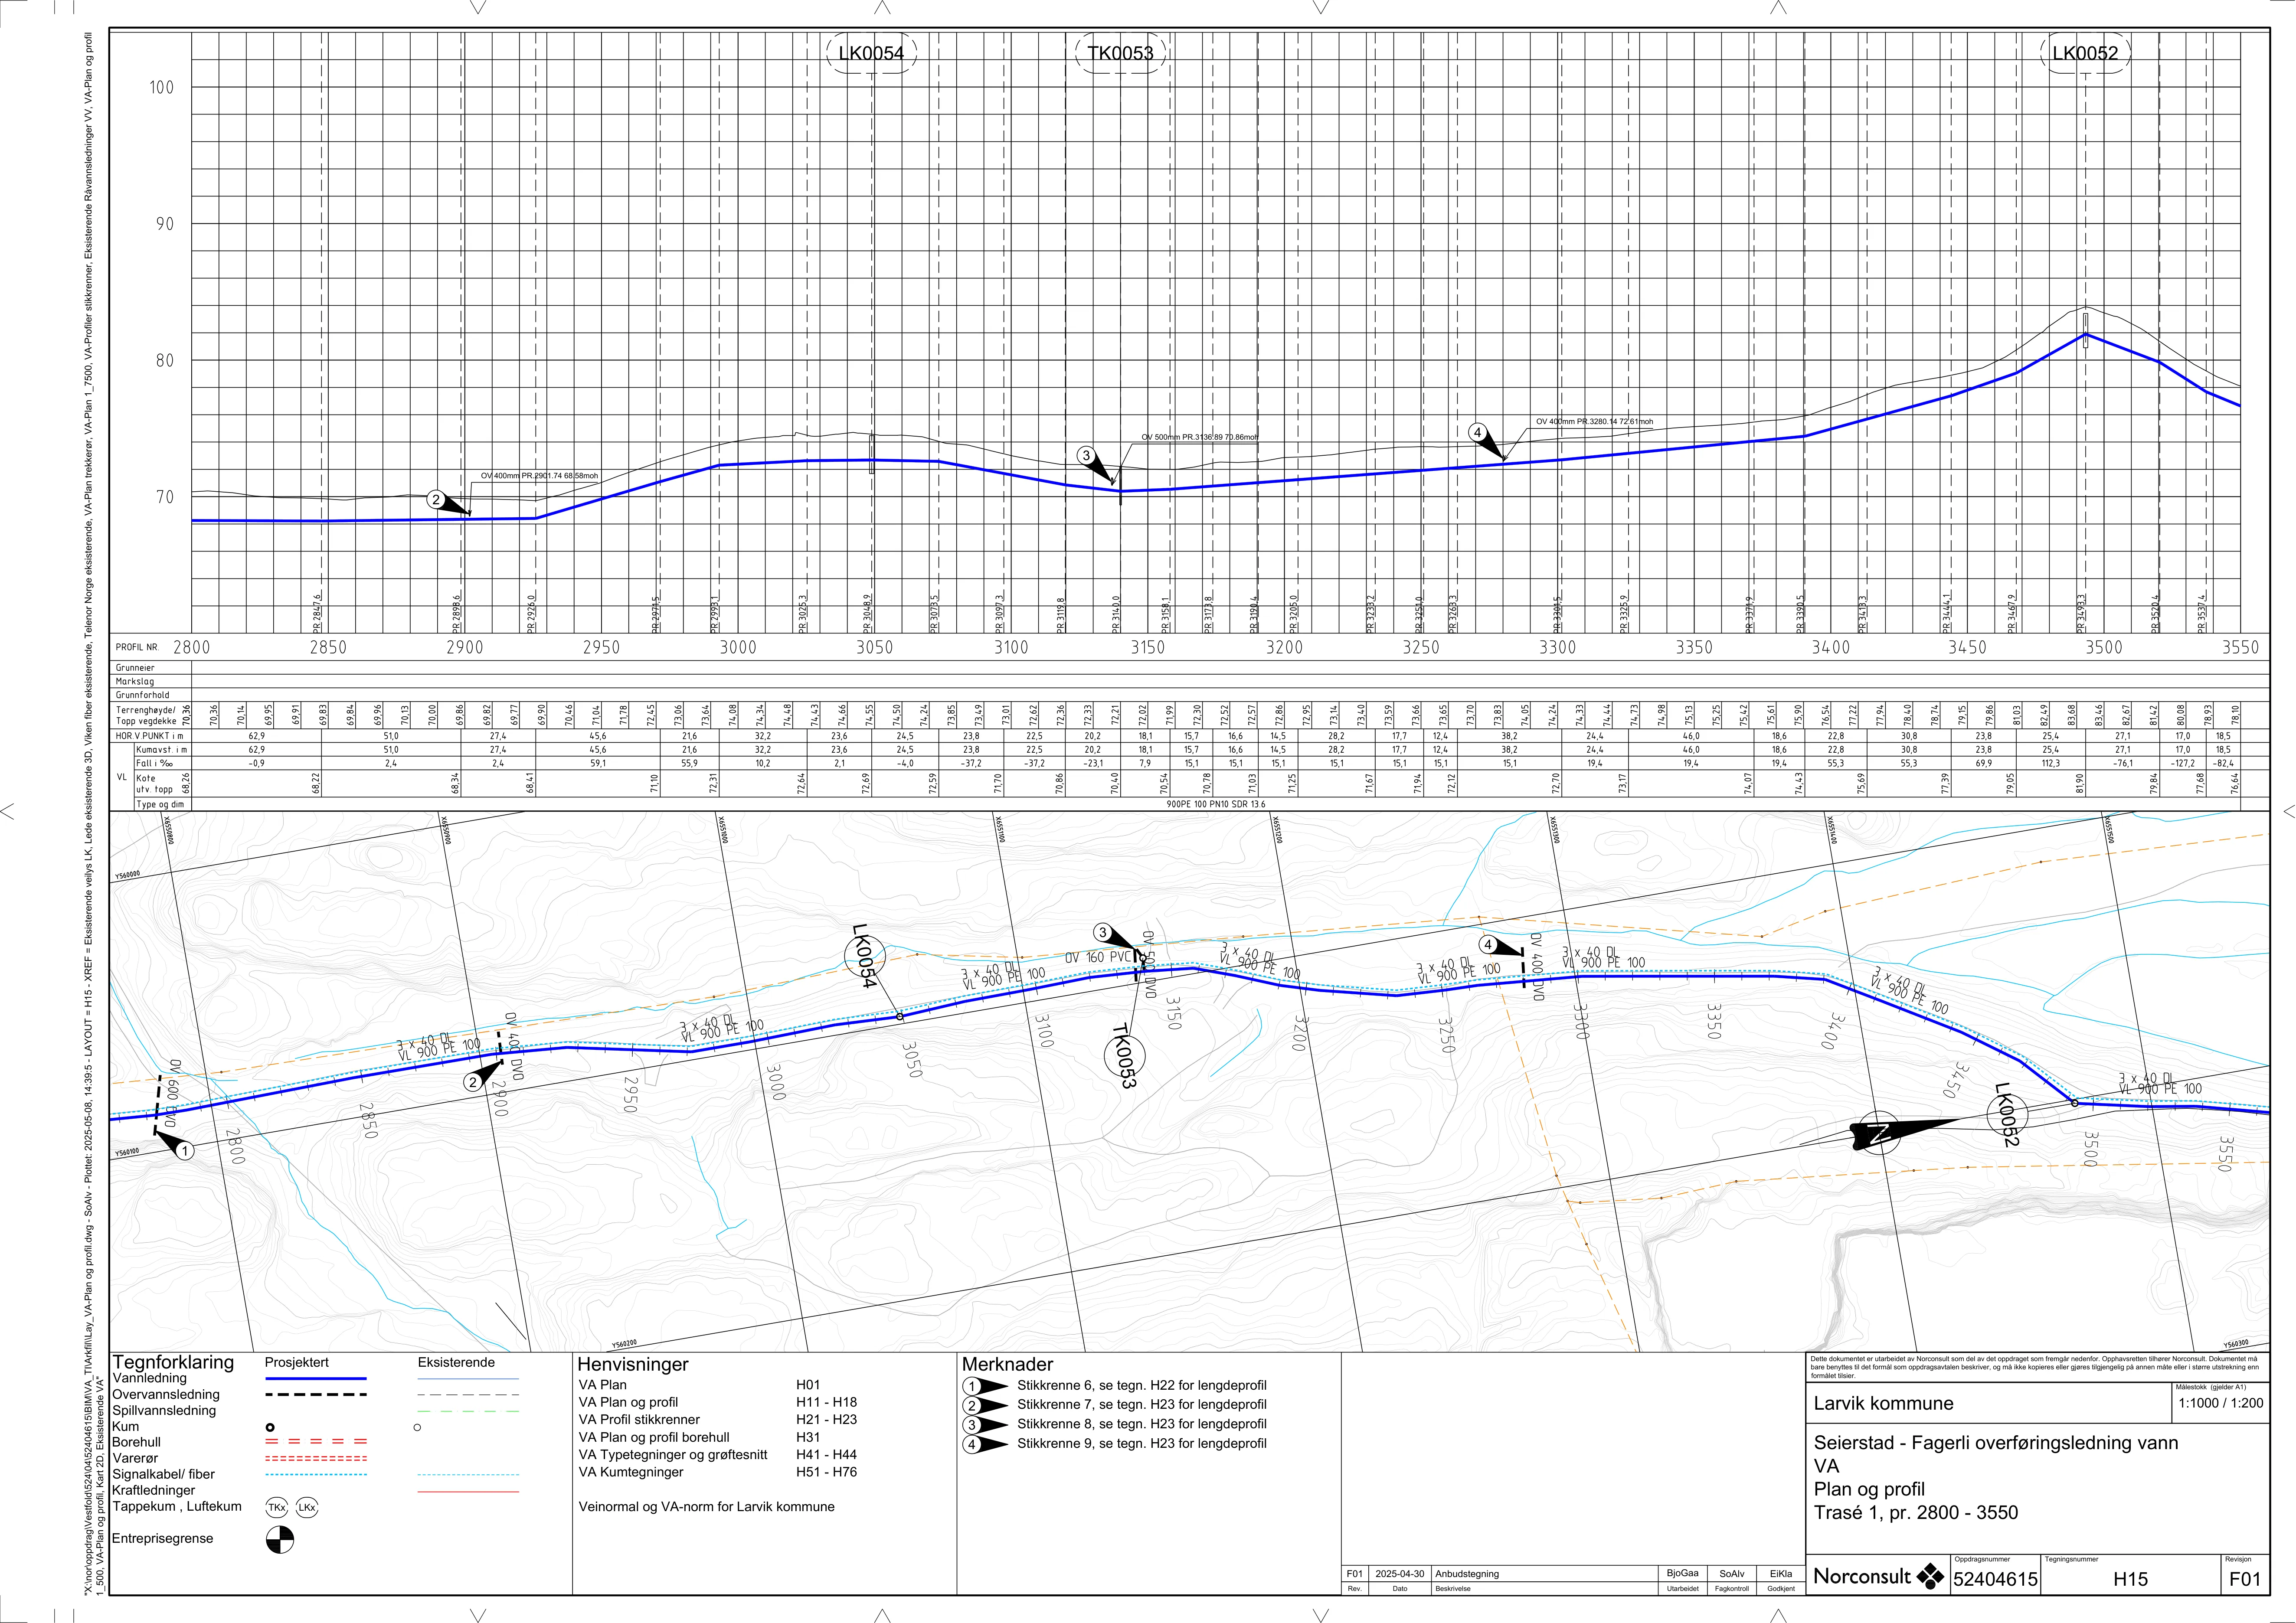Click the solid blue Vannledning legend line

[316, 1379]
